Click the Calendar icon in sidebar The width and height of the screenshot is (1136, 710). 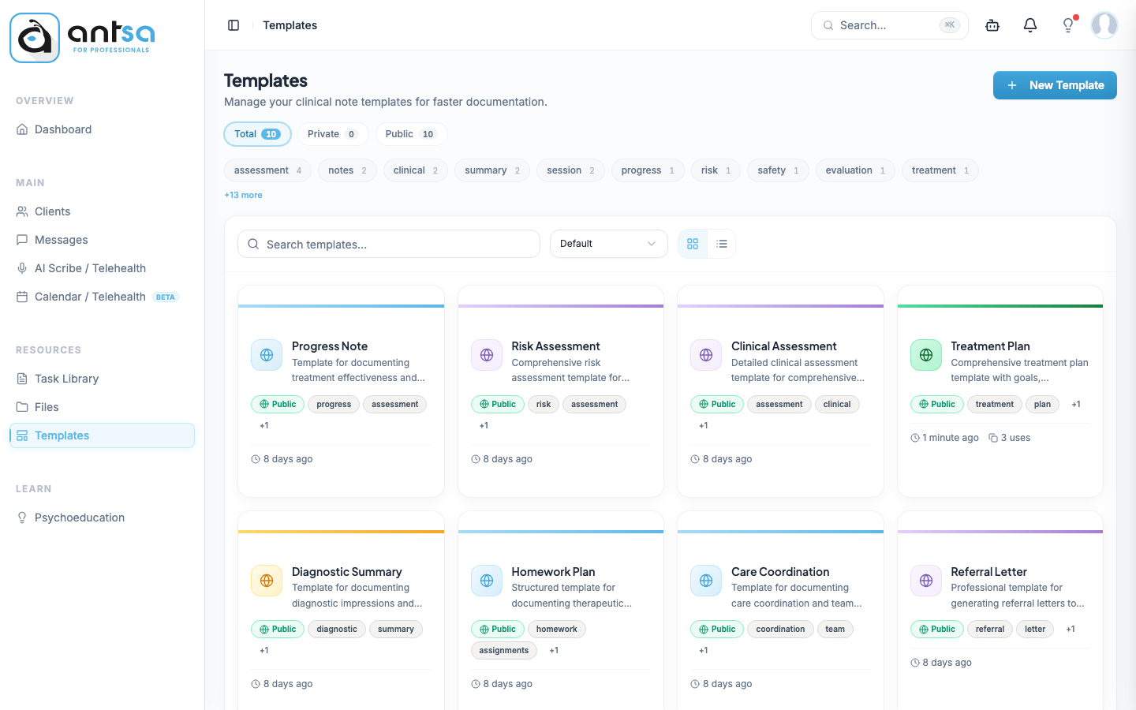tap(22, 297)
